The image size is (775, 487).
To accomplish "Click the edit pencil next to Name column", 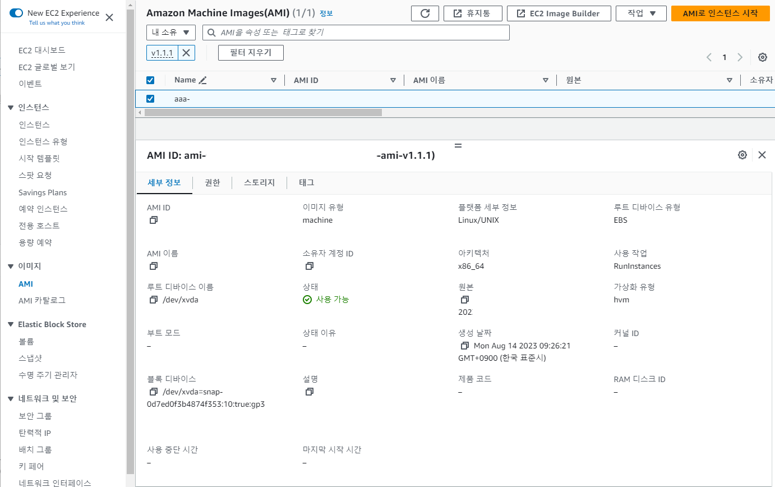I will [202, 80].
